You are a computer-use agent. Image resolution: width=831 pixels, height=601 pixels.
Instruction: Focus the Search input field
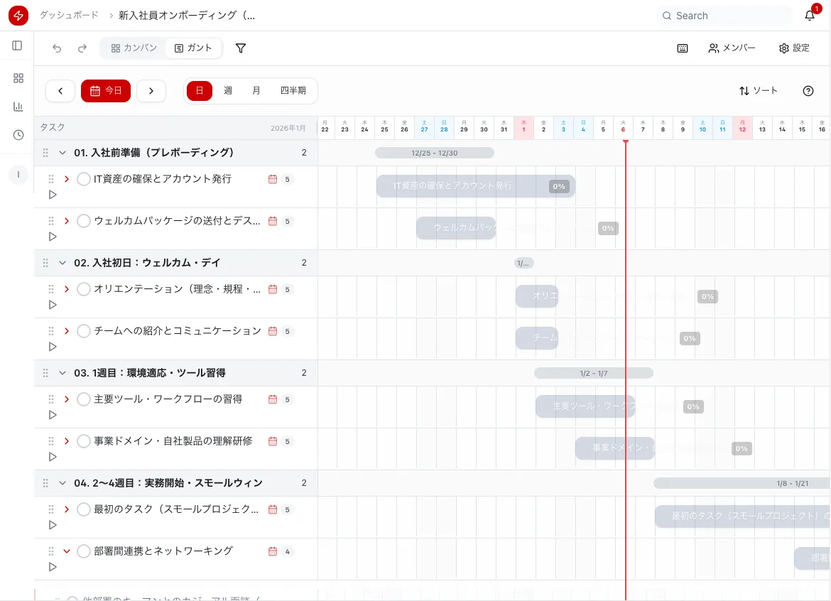coord(724,16)
